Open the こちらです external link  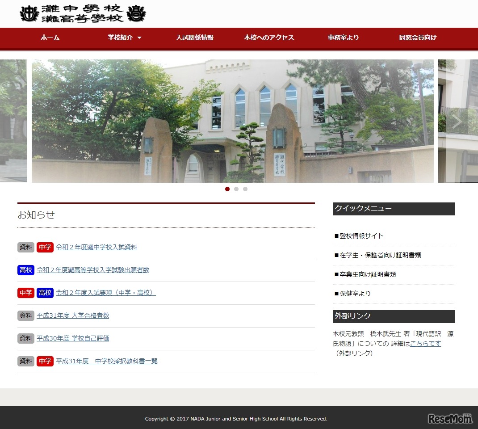click(425, 343)
